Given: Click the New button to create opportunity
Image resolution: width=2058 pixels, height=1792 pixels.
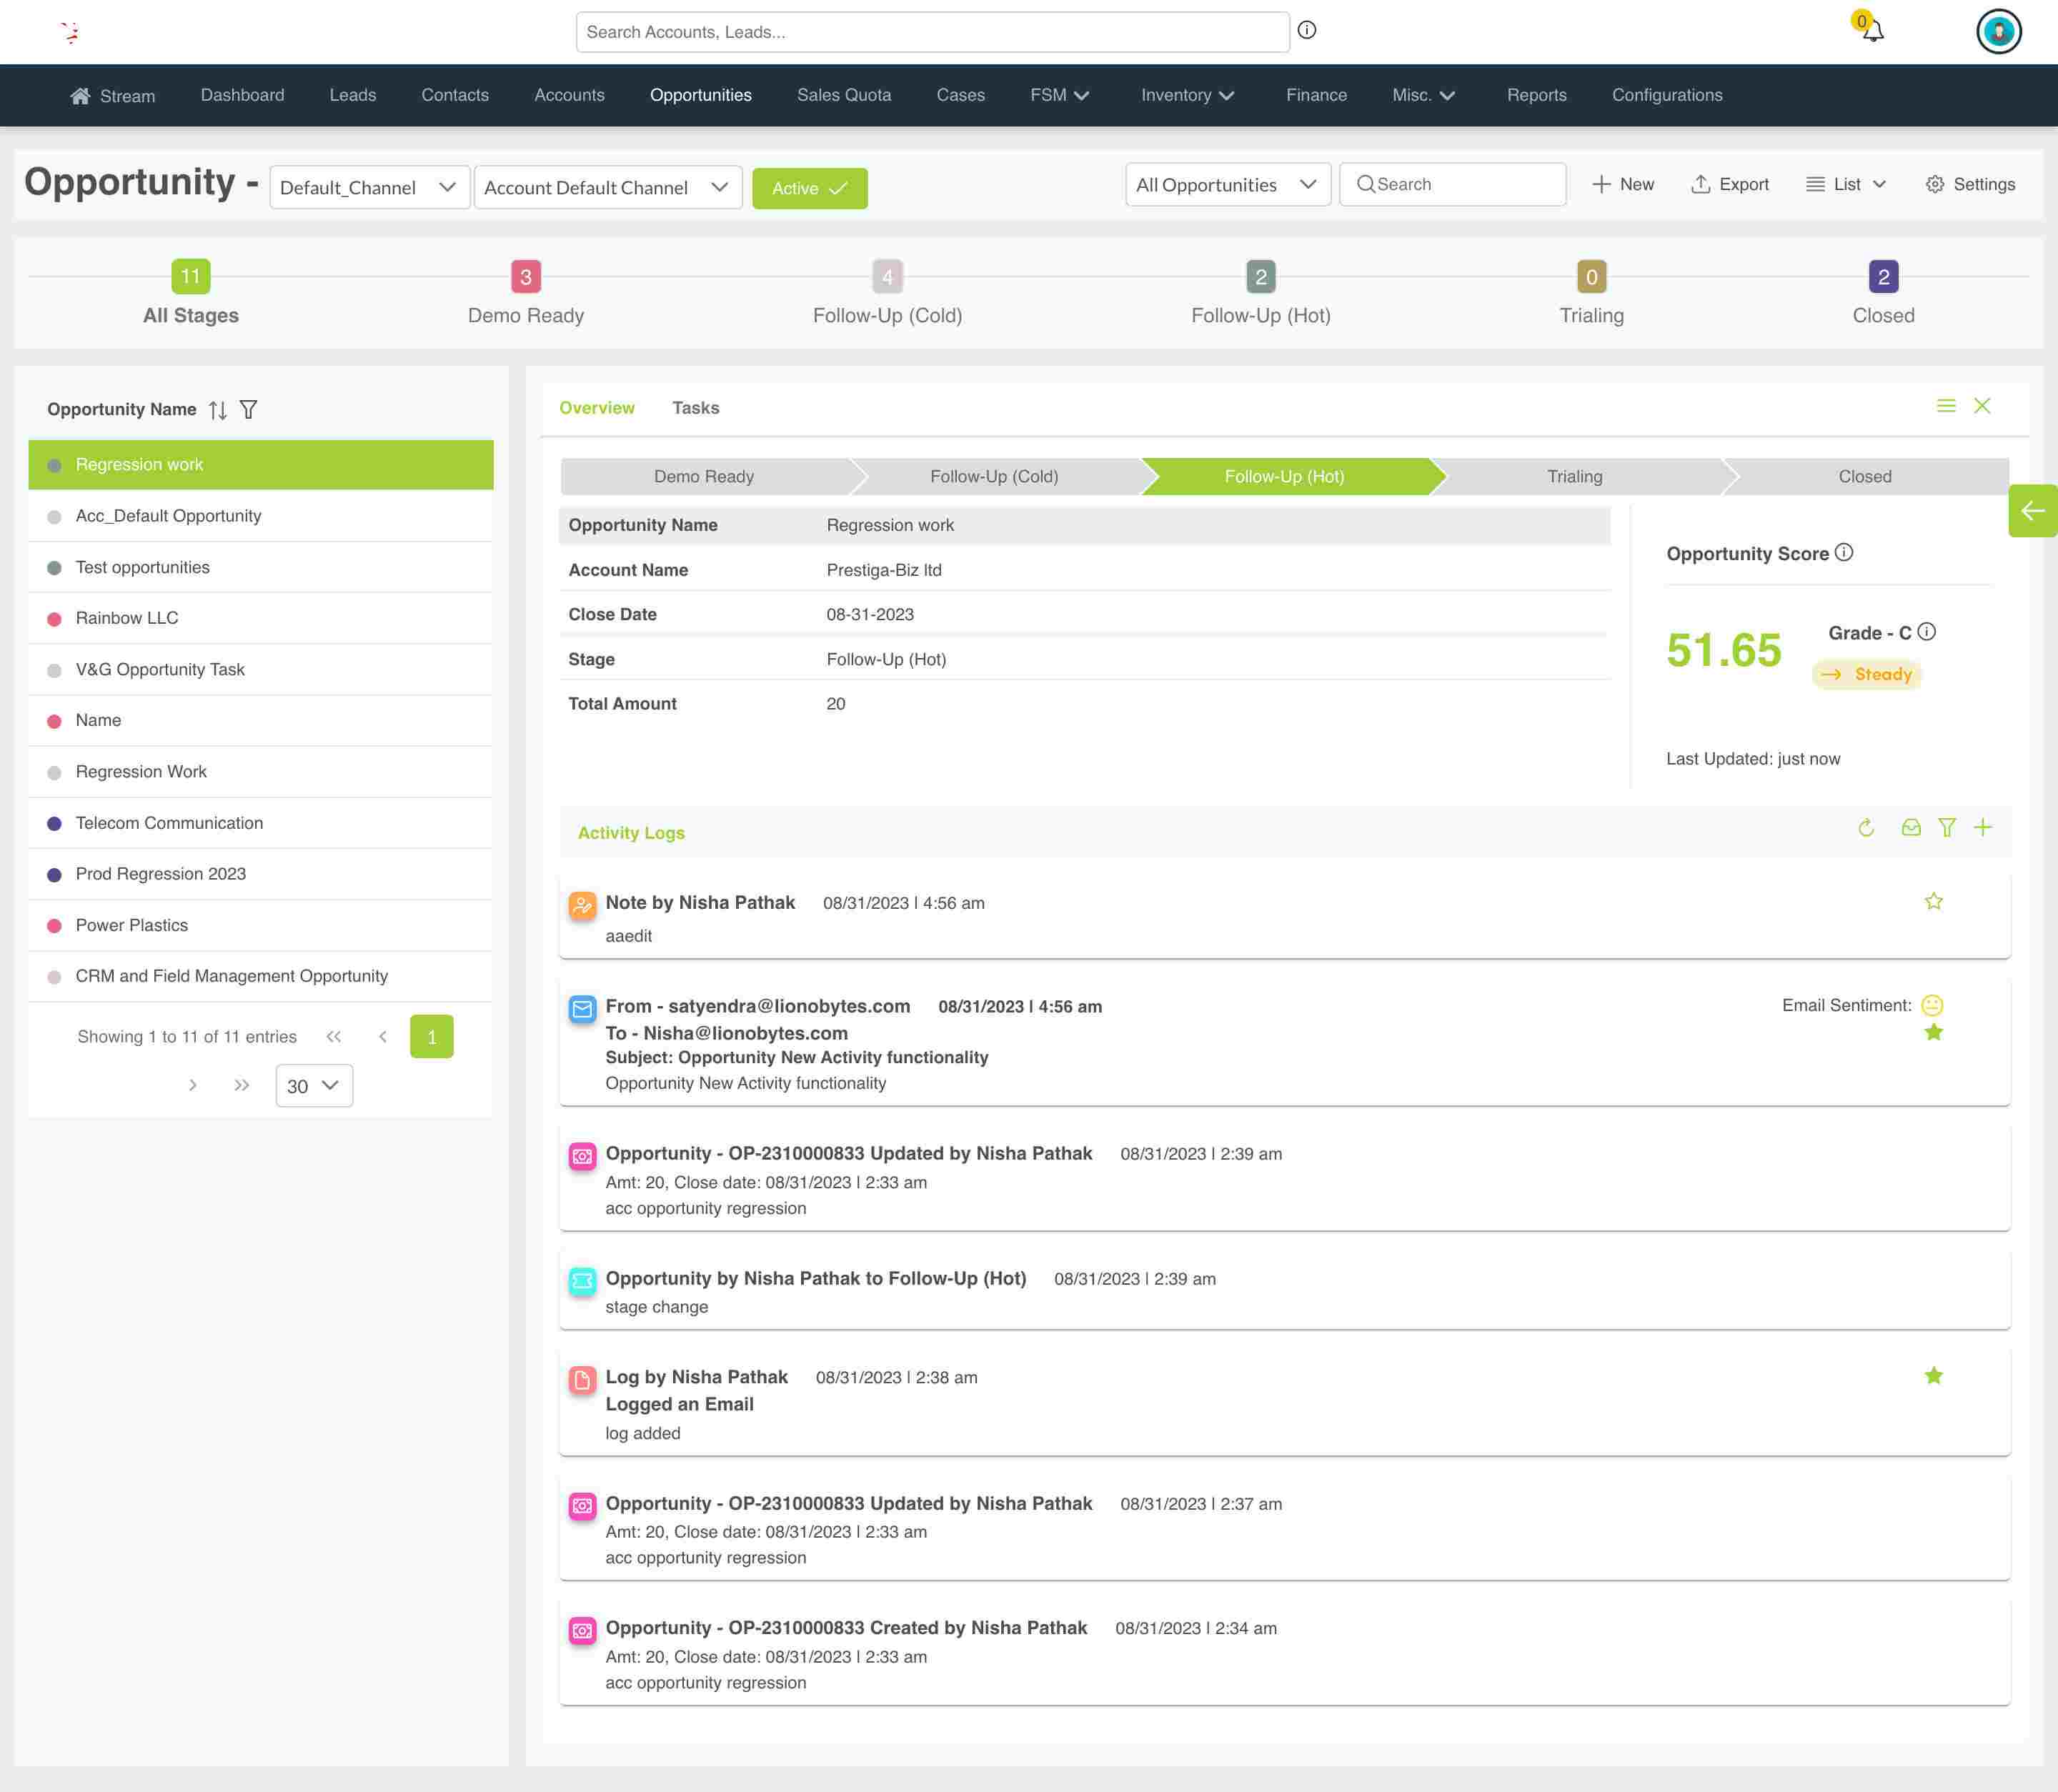Looking at the screenshot, I should pos(1622,184).
